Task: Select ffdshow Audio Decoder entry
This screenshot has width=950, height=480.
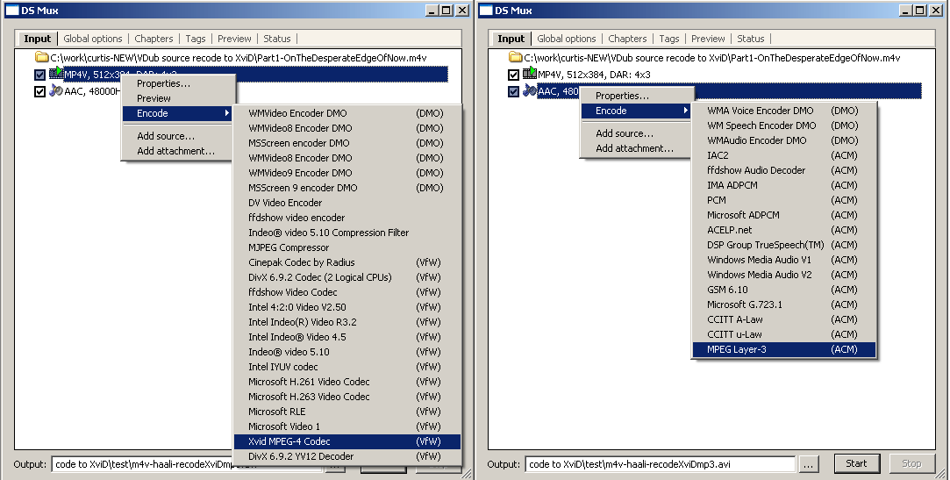Action: 784,170
